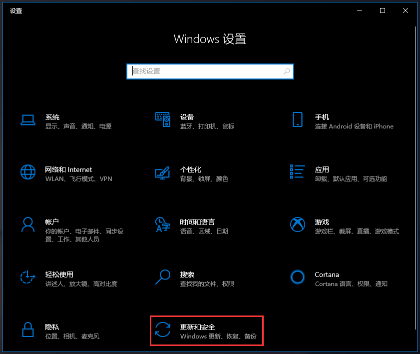Select the Accounts (帐户) person icon
The height and width of the screenshot is (354, 420).
(28, 224)
